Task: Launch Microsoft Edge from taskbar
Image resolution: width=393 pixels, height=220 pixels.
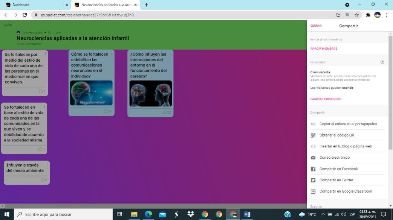Action: 148,214
